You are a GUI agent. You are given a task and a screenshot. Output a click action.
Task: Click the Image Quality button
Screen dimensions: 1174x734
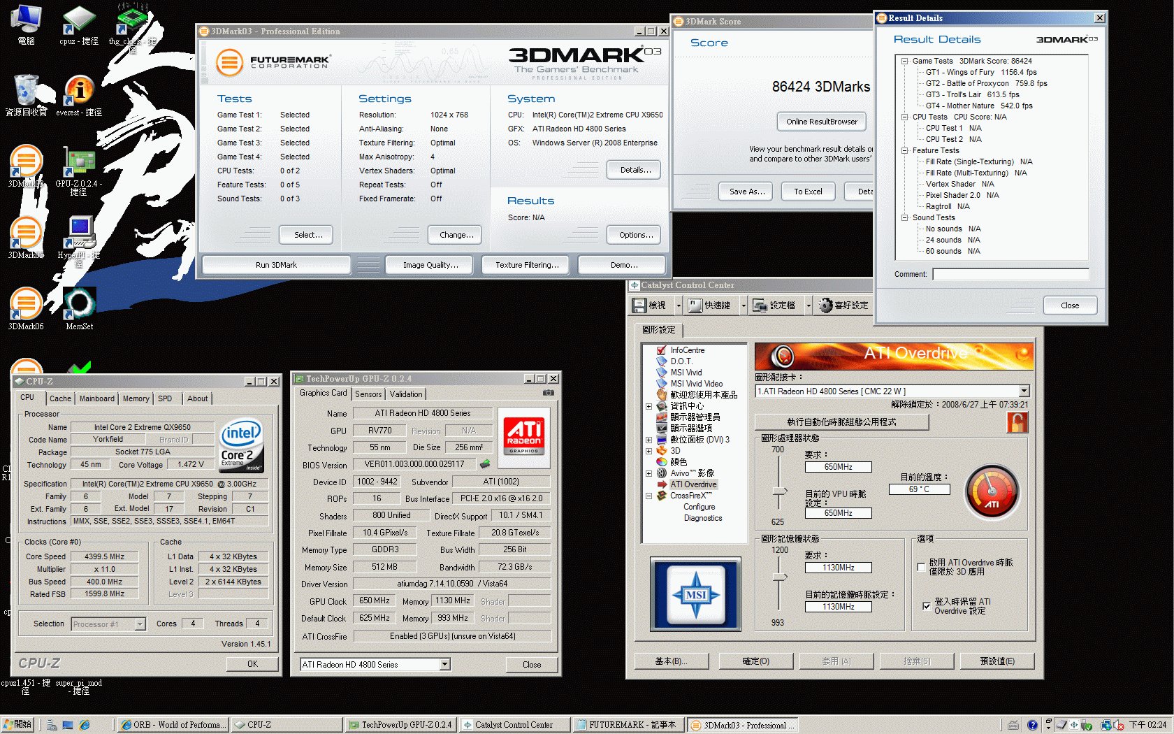tap(430, 265)
